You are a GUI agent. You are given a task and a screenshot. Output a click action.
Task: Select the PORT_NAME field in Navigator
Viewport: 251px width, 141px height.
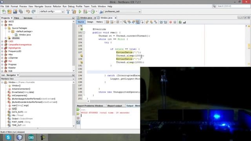[x=21, y=122]
